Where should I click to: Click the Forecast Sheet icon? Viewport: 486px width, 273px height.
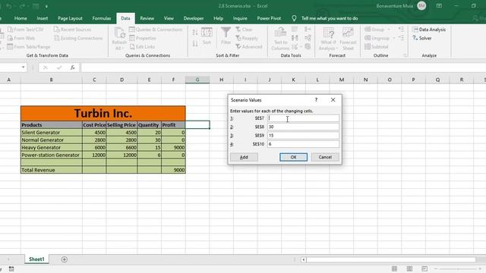coord(348,39)
